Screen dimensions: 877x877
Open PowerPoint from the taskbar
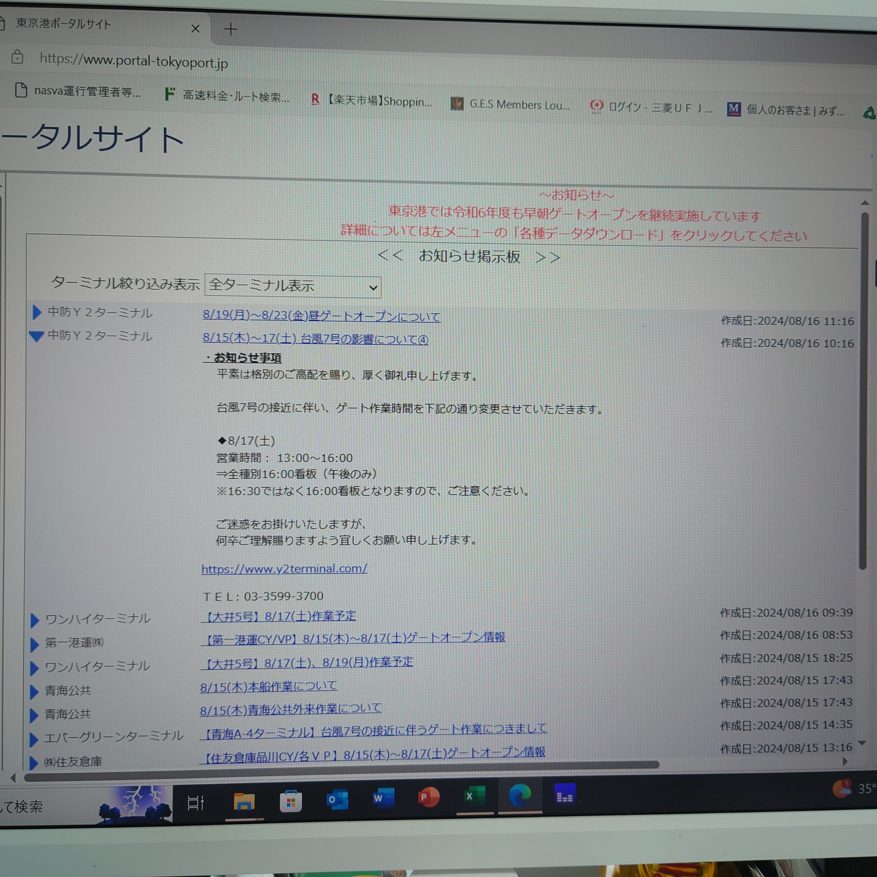[x=429, y=797]
